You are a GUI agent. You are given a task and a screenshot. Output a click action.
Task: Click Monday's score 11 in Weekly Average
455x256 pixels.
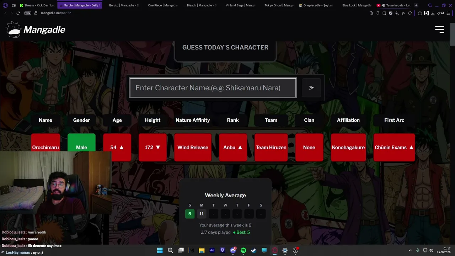point(202,214)
